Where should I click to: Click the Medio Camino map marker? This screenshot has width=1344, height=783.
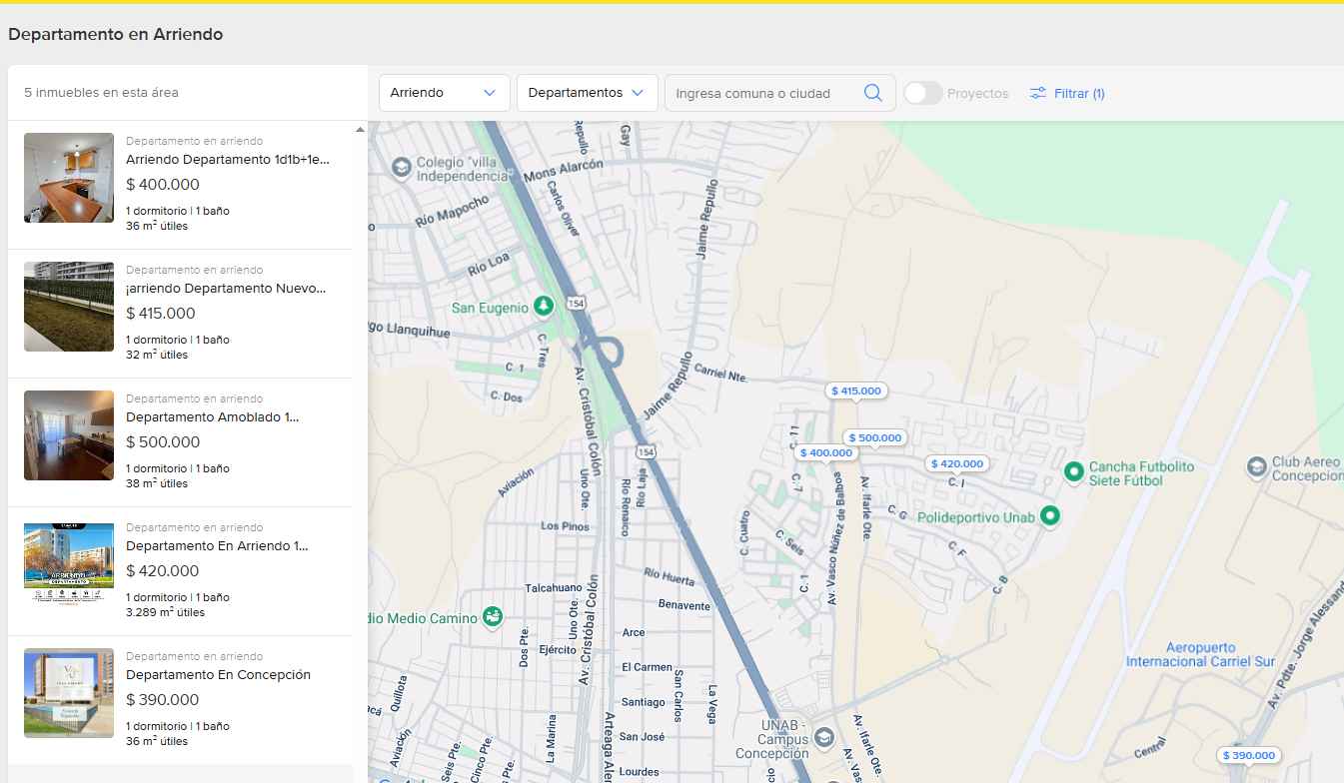(492, 616)
